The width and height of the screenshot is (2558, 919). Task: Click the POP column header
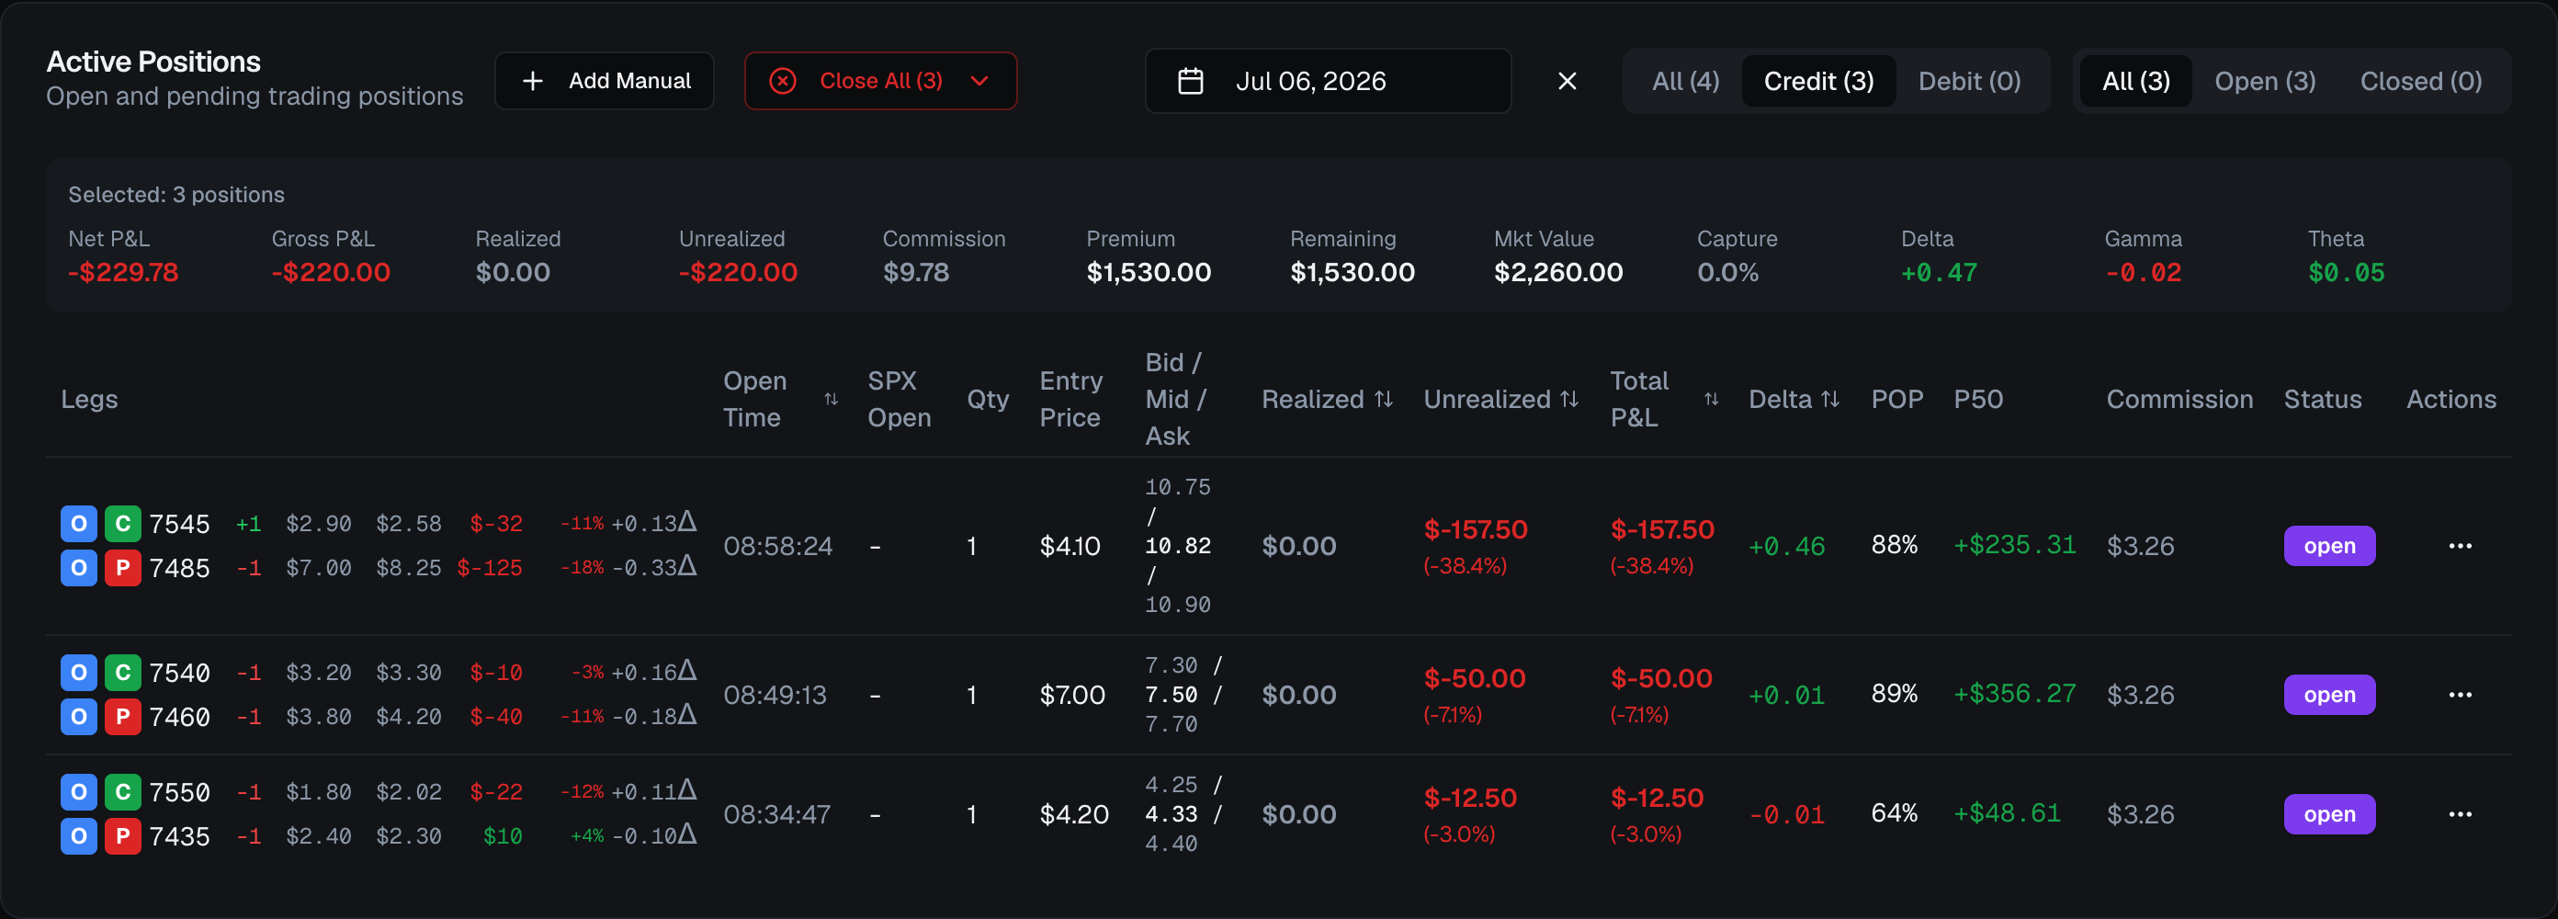click(x=1896, y=400)
